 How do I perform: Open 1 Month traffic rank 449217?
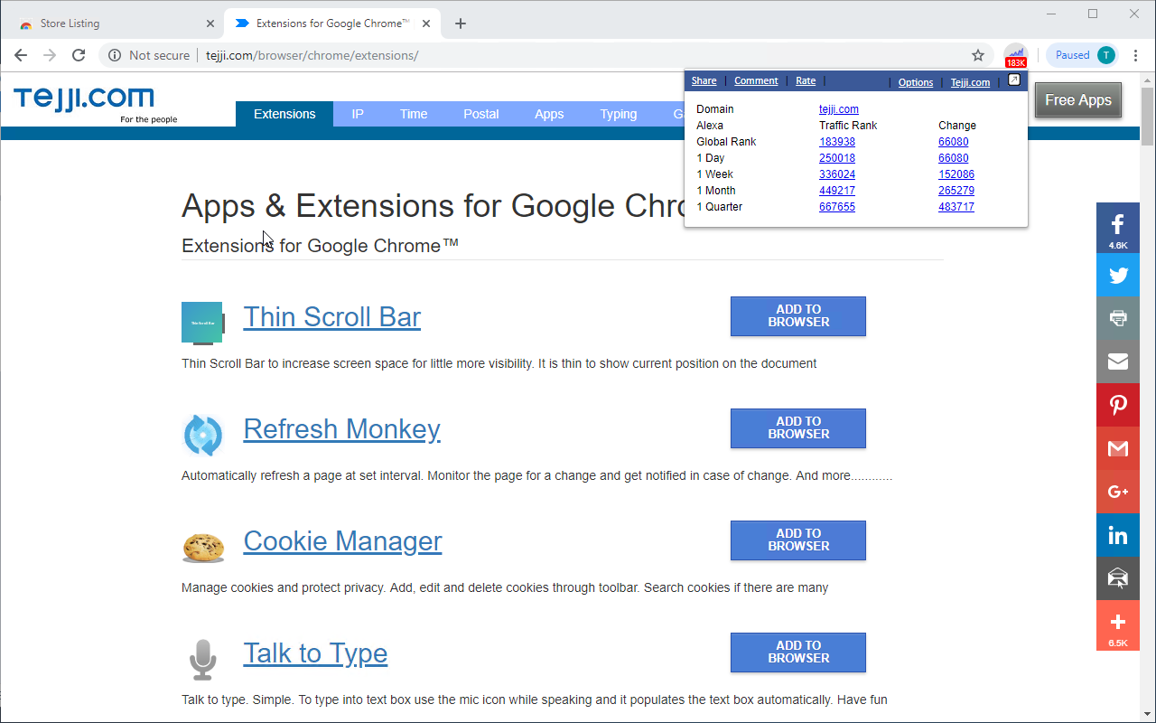pos(837,191)
